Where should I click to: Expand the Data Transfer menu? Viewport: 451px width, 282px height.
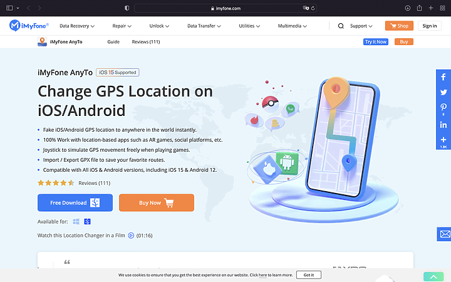point(204,26)
